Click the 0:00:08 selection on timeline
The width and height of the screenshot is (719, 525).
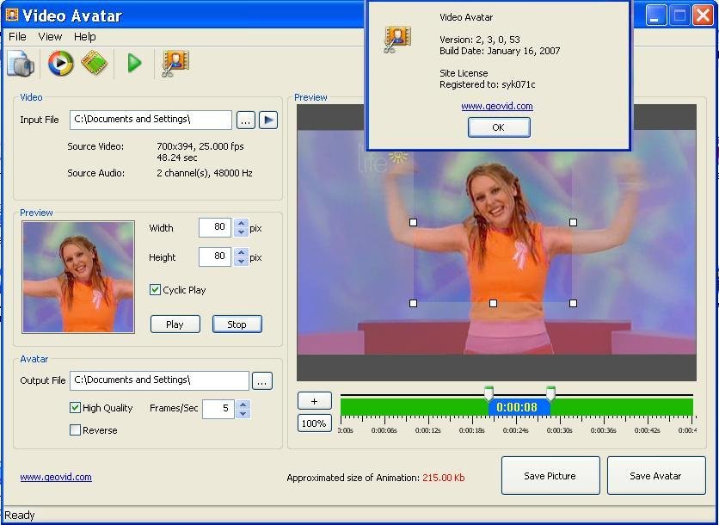517,407
